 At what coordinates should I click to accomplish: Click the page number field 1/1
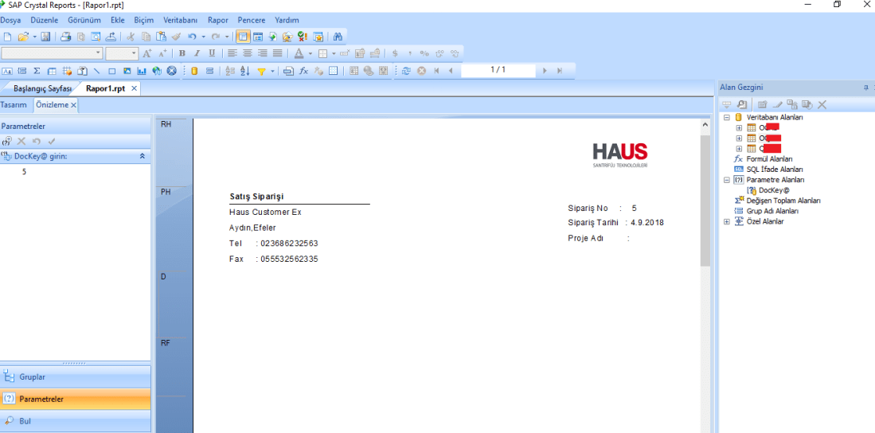pos(498,70)
